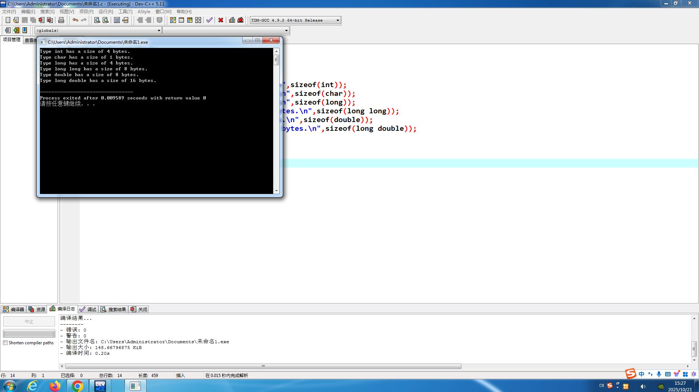This screenshot has width=699, height=392.
Task: Click the 中止 abort button
Action: pyautogui.click(x=29, y=321)
